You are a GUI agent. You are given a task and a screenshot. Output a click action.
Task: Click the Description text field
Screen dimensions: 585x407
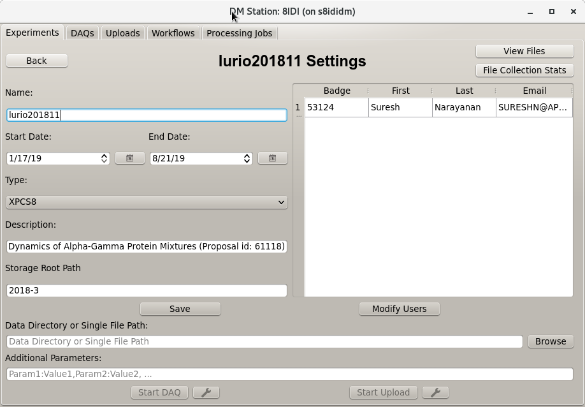pos(147,246)
